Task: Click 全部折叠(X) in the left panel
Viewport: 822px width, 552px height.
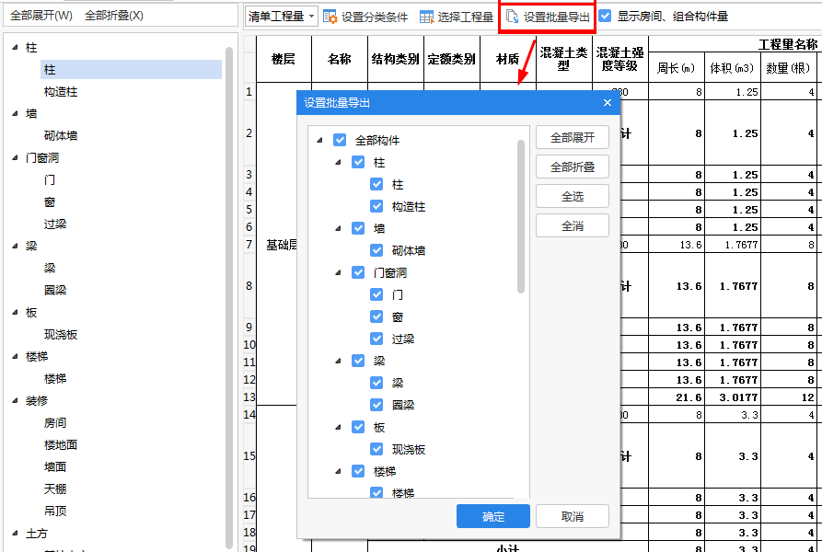Action: [x=114, y=16]
